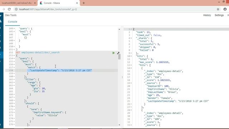The width and height of the screenshot is (229, 129).
Task: Click the pane divider handle dots
Action: pyautogui.click(x=122, y=77)
